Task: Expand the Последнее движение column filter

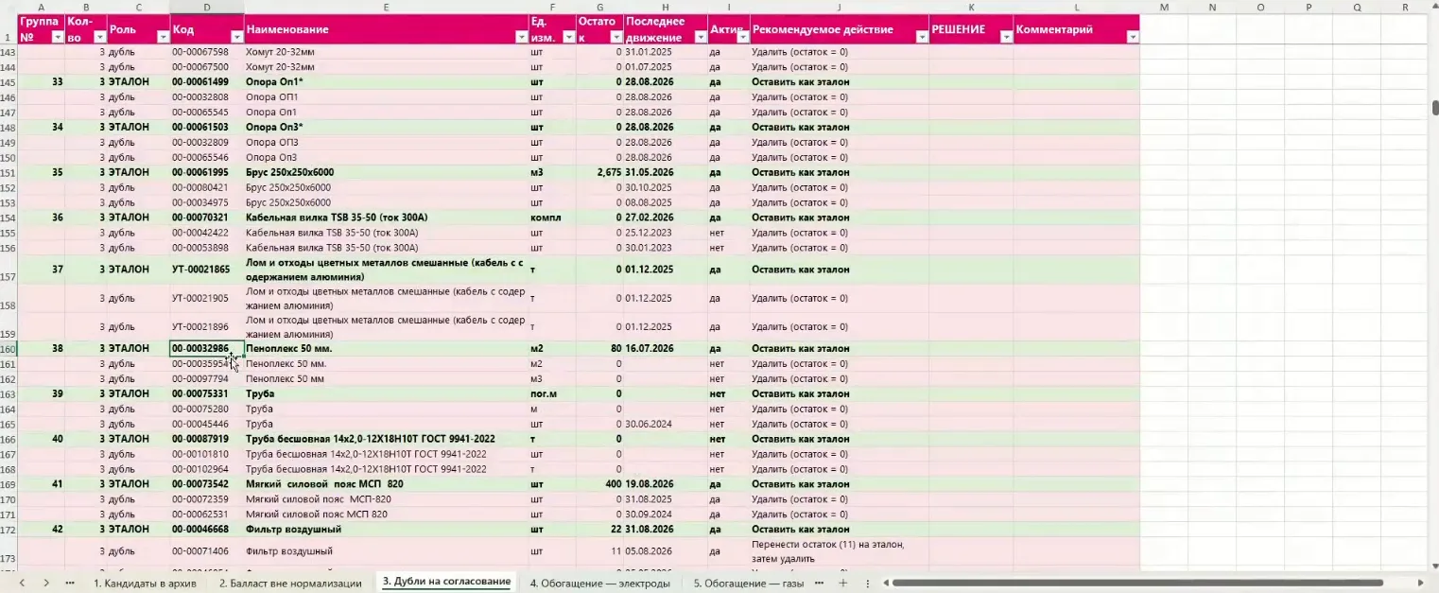Action: pyautogui.click(x=701, y=37)
